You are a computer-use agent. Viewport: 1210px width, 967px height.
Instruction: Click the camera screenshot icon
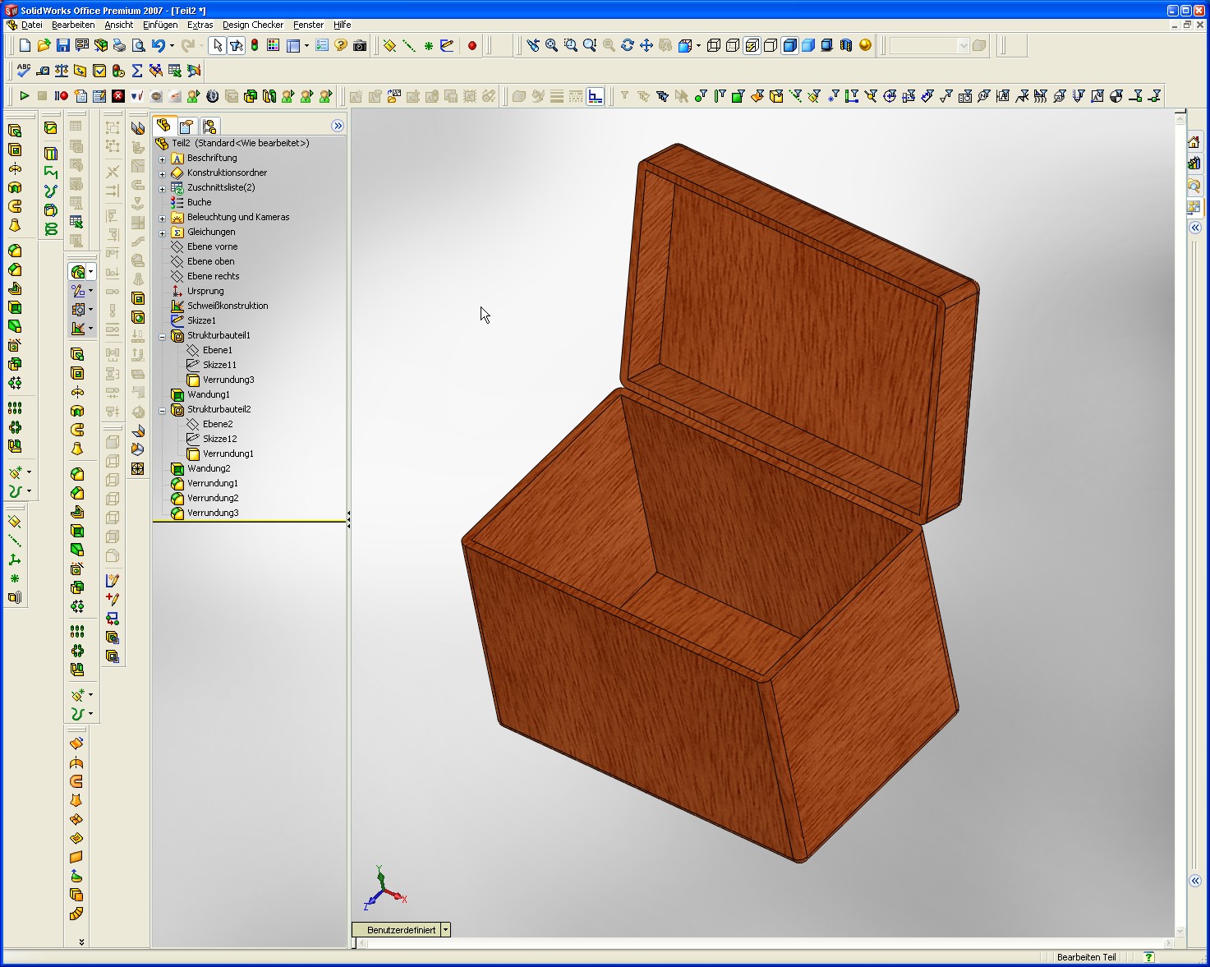tap(360, 46)
